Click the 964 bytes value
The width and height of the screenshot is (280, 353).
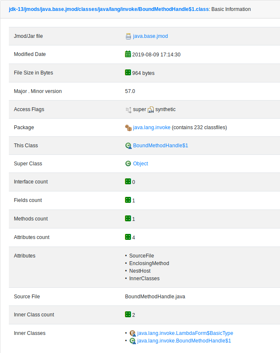pos(143,73)
